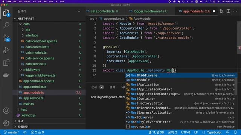Click src in breadcrumb path
The height and width of the screenshot is (135, 241).
(x=92, y=19)
